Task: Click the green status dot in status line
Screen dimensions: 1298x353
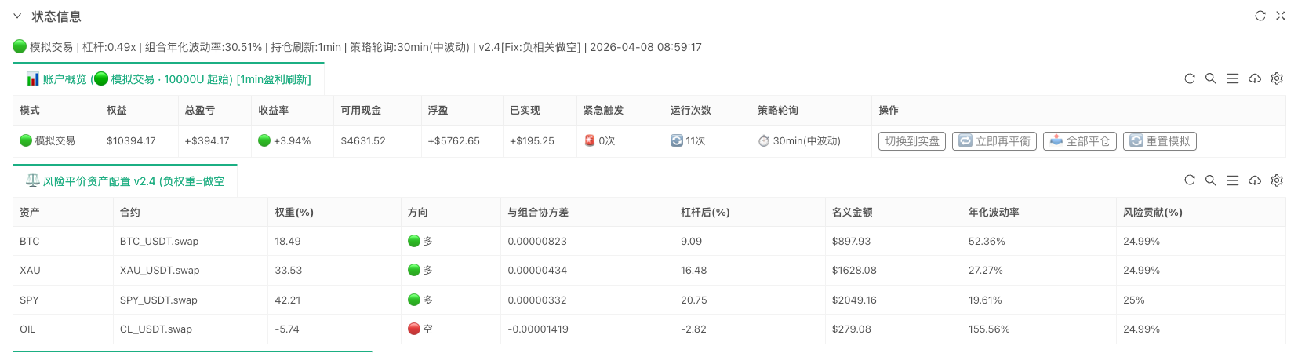Action: tap(20, 46)
